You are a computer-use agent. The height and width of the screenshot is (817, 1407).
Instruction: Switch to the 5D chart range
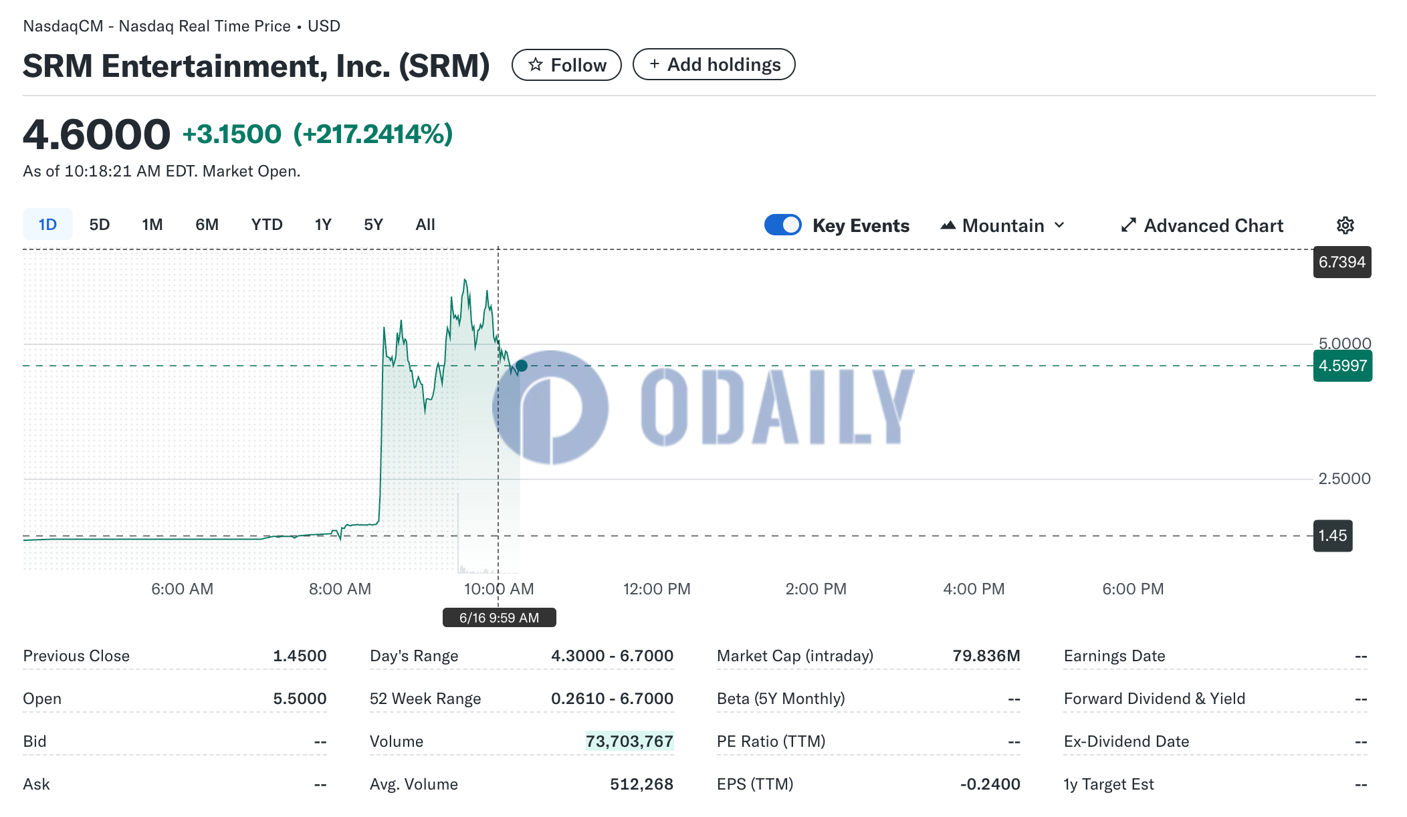99,225
